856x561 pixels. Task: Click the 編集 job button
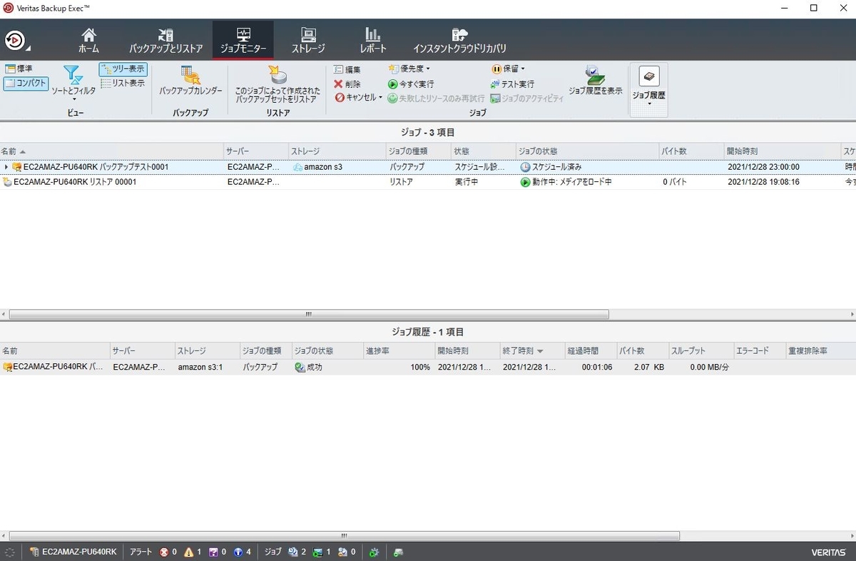[x=347, y=69]
